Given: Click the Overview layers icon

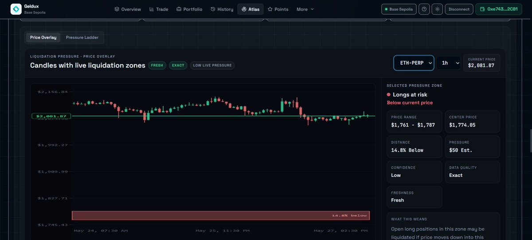Looking at the screenshot, I should 117,9.
